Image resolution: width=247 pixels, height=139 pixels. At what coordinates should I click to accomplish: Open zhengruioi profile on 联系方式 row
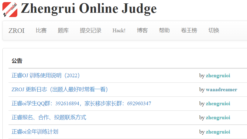[x=218, y=118]
